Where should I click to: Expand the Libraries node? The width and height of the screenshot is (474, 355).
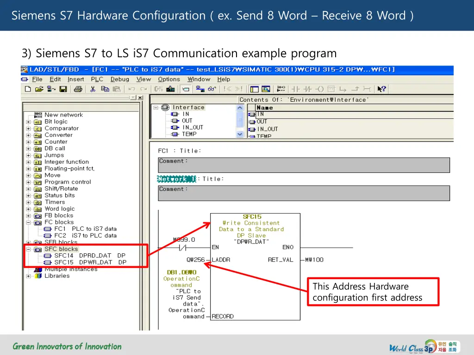[28, 276]
